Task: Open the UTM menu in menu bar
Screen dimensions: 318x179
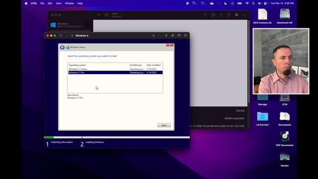Action: tap(34, 3)
